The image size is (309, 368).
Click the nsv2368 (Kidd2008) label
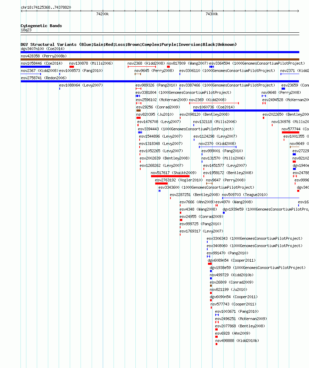coord(146,63)
